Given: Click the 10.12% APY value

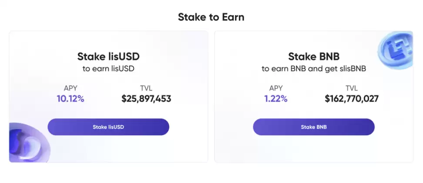Looking at the screenshot, I should click(70, 99).
